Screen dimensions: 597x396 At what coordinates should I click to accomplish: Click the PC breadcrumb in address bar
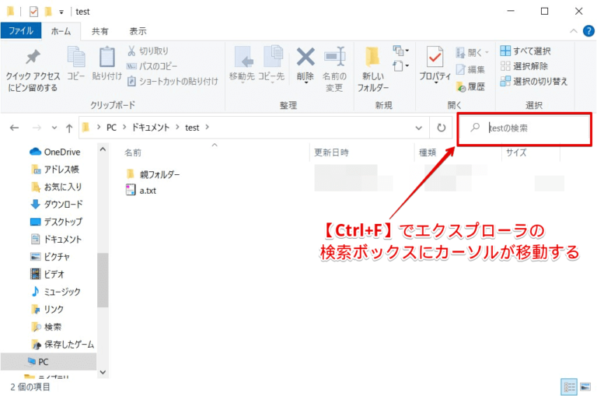111,128
